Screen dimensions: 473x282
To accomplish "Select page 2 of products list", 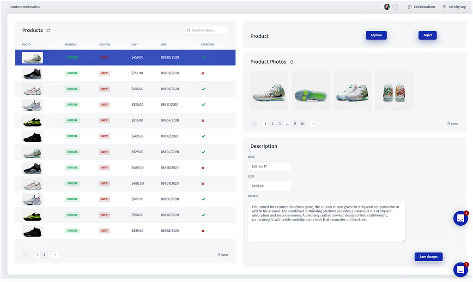I will 44,255.
